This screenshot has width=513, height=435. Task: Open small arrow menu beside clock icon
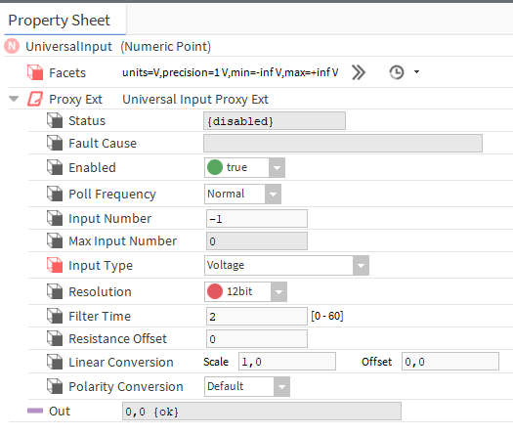click(416, 72)
